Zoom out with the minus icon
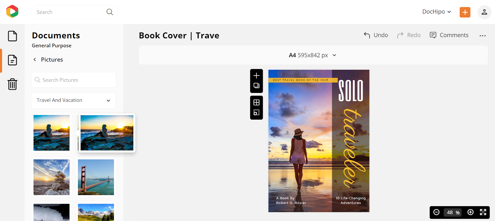The image size is (495, 221). [x=437, y=212]
